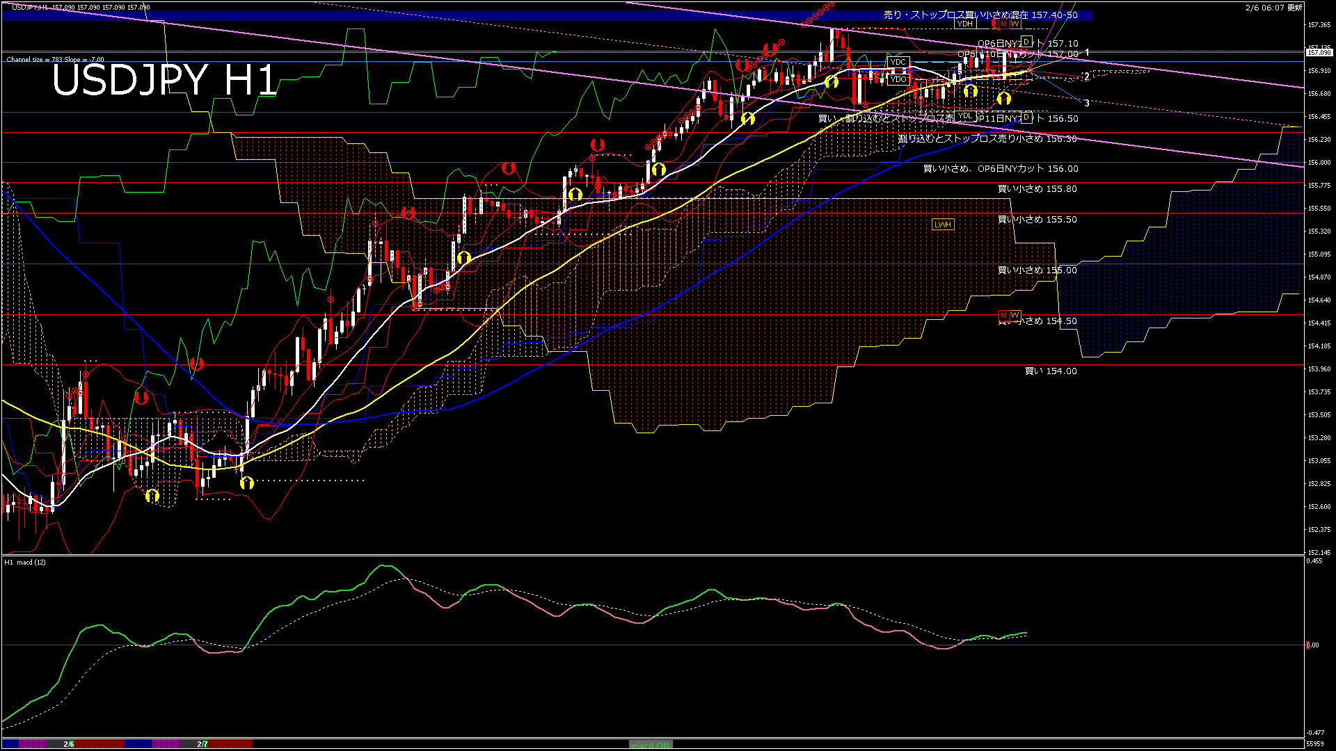Click the 2/6 date on session bar
Screen dimensions: 1336x751
coord(69,744)
